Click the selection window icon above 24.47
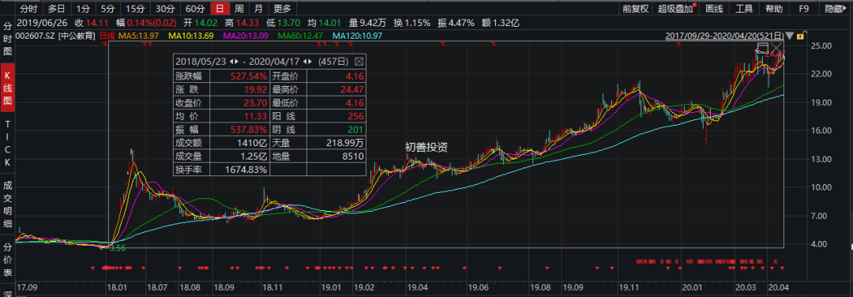This screenshot has height=297, width=853. [762, 48]
